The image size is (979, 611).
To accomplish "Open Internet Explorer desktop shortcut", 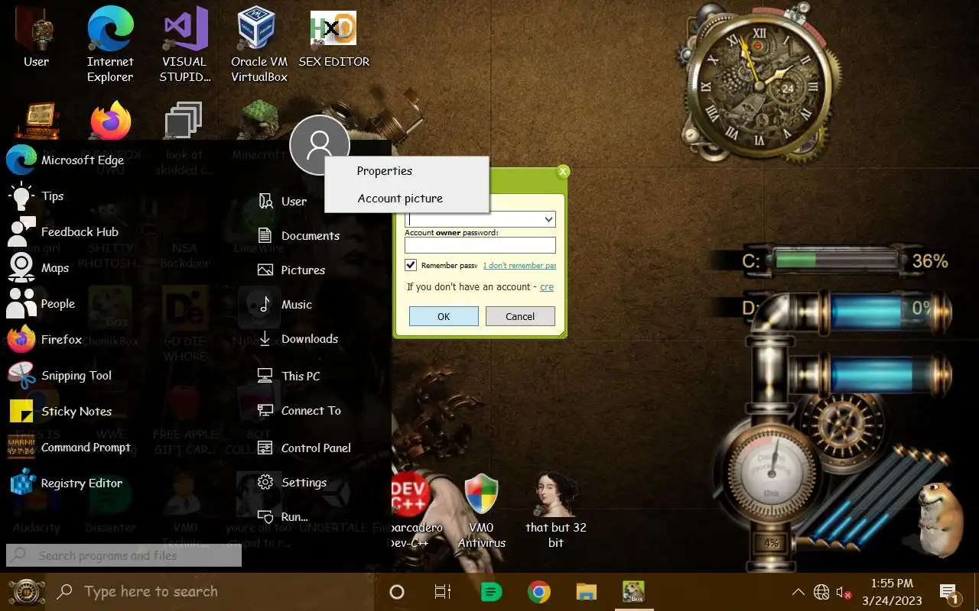I will click(110, 46).
